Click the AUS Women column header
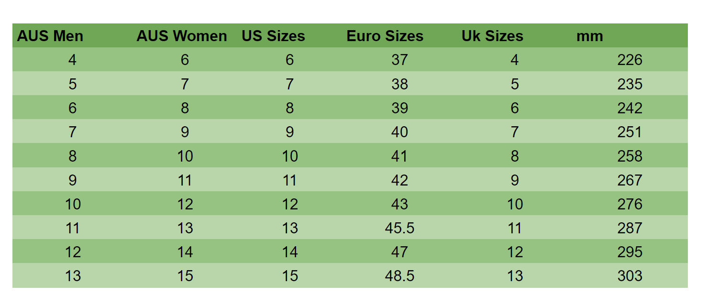This screenshot has width=707, height=306. click(x=182, y=36)
